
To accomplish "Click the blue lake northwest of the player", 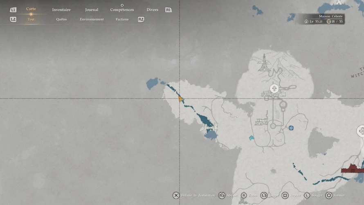I will (x=152, y=83).
